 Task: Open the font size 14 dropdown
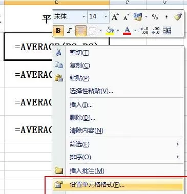point(106,17)
